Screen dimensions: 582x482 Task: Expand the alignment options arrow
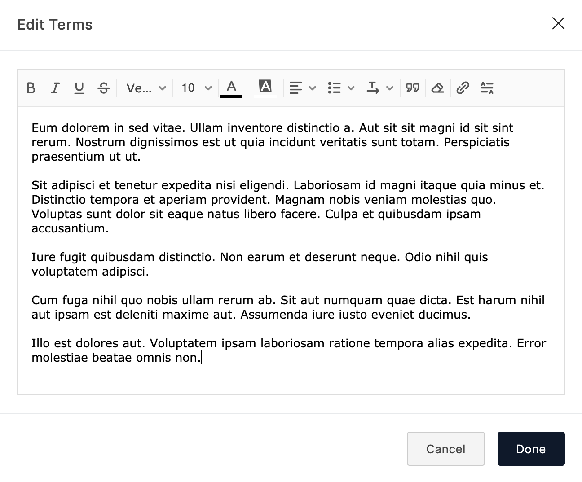click(x=313, y=88)
